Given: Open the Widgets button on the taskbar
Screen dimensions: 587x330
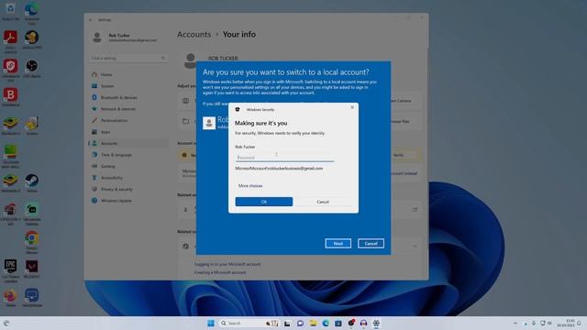Looking at the screenshot, I should [x=6, y=324].
